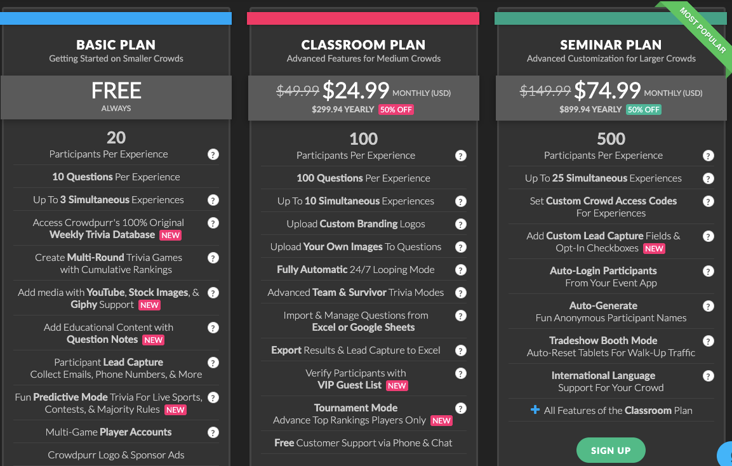Click help icon for Auto-Login Participants
This screenshot has height=466, width=732.
[709, 271]
